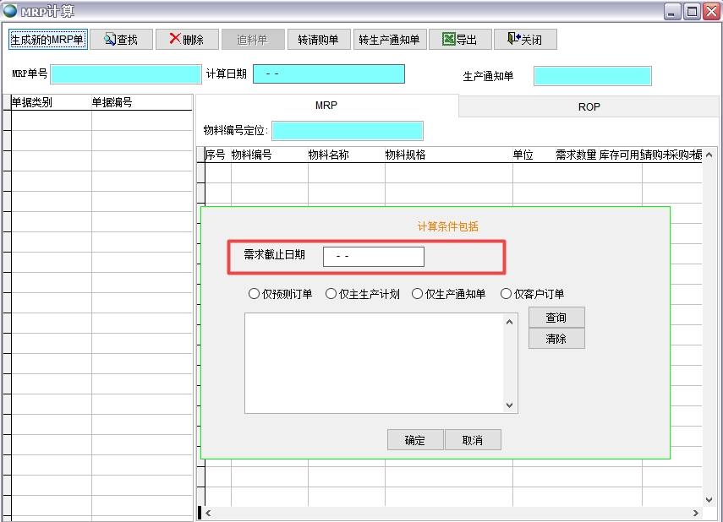Switch to the ROP tab
This screenshot has width=723, height=522.
pos(589,107)
